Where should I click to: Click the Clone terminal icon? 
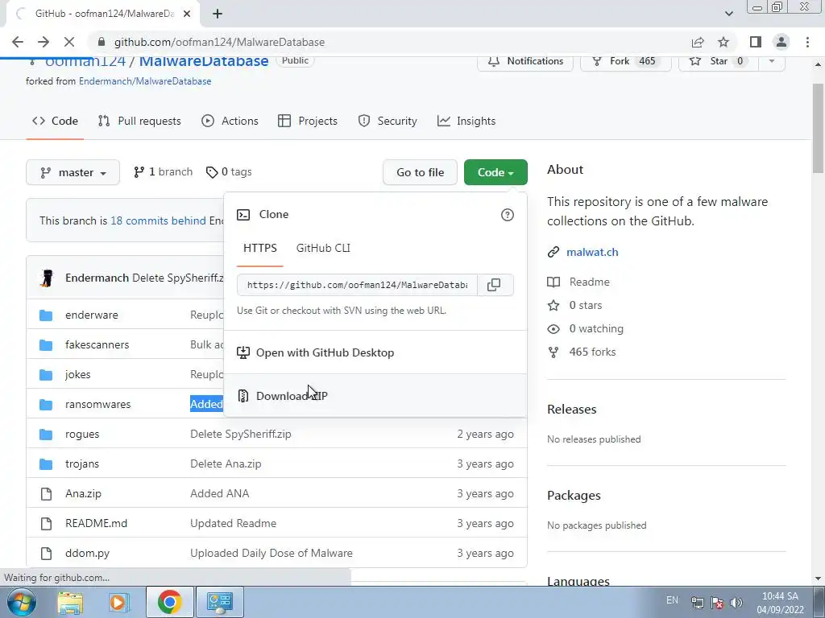243,214
